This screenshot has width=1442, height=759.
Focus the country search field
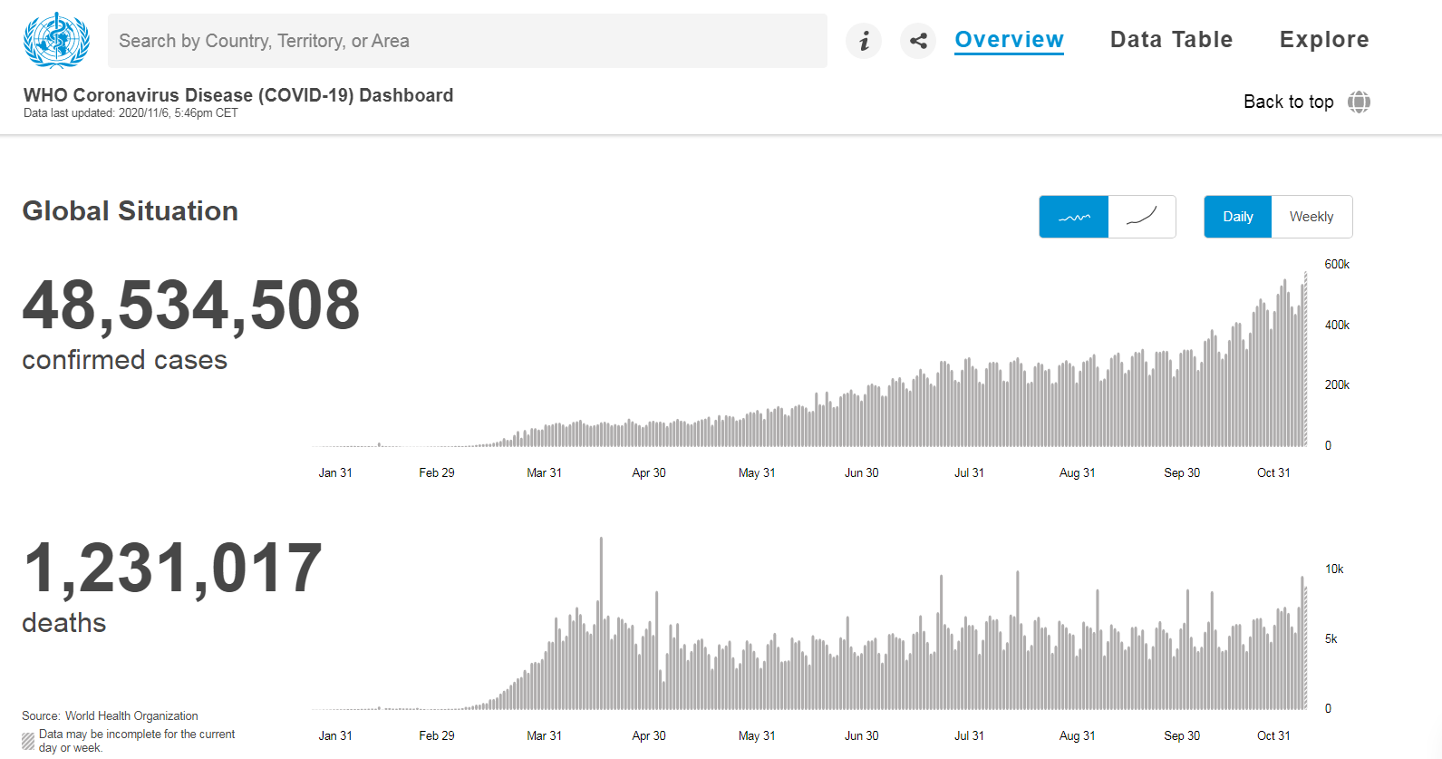coord(467,41)
